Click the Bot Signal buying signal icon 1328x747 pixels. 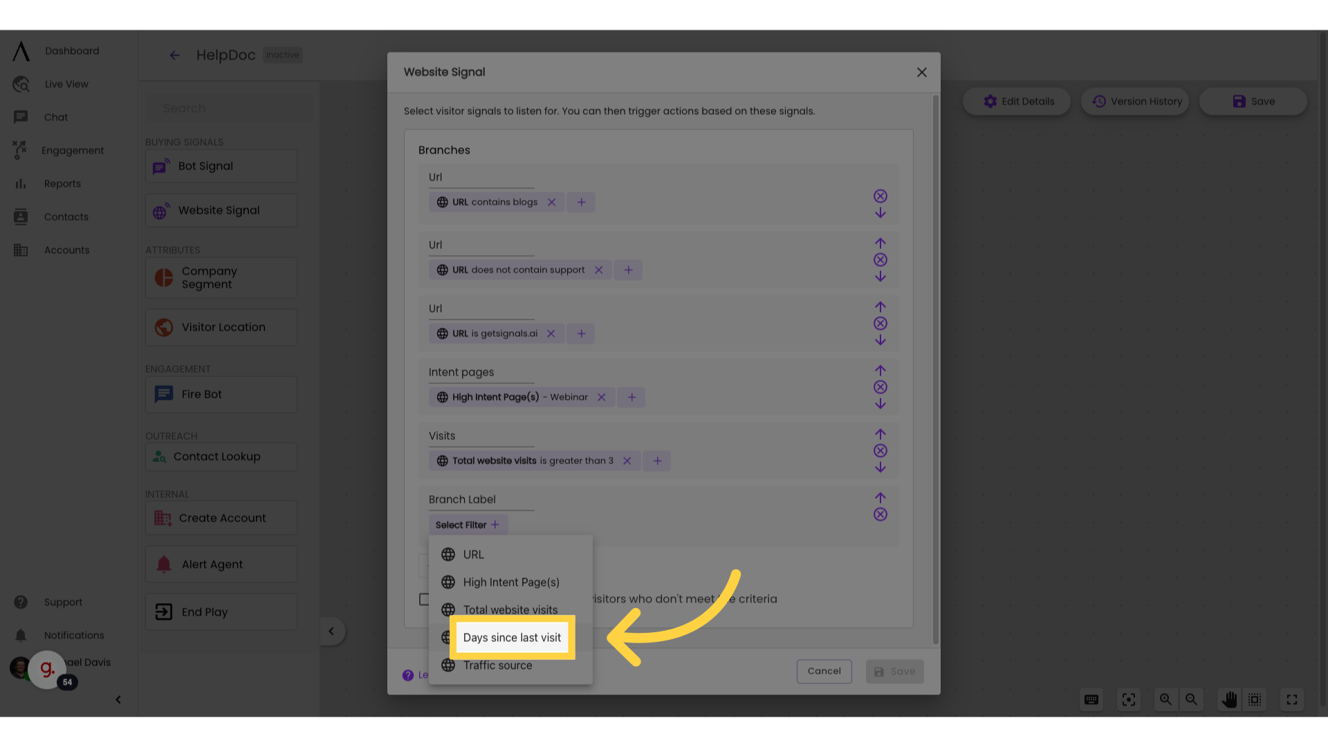(161, 166)
